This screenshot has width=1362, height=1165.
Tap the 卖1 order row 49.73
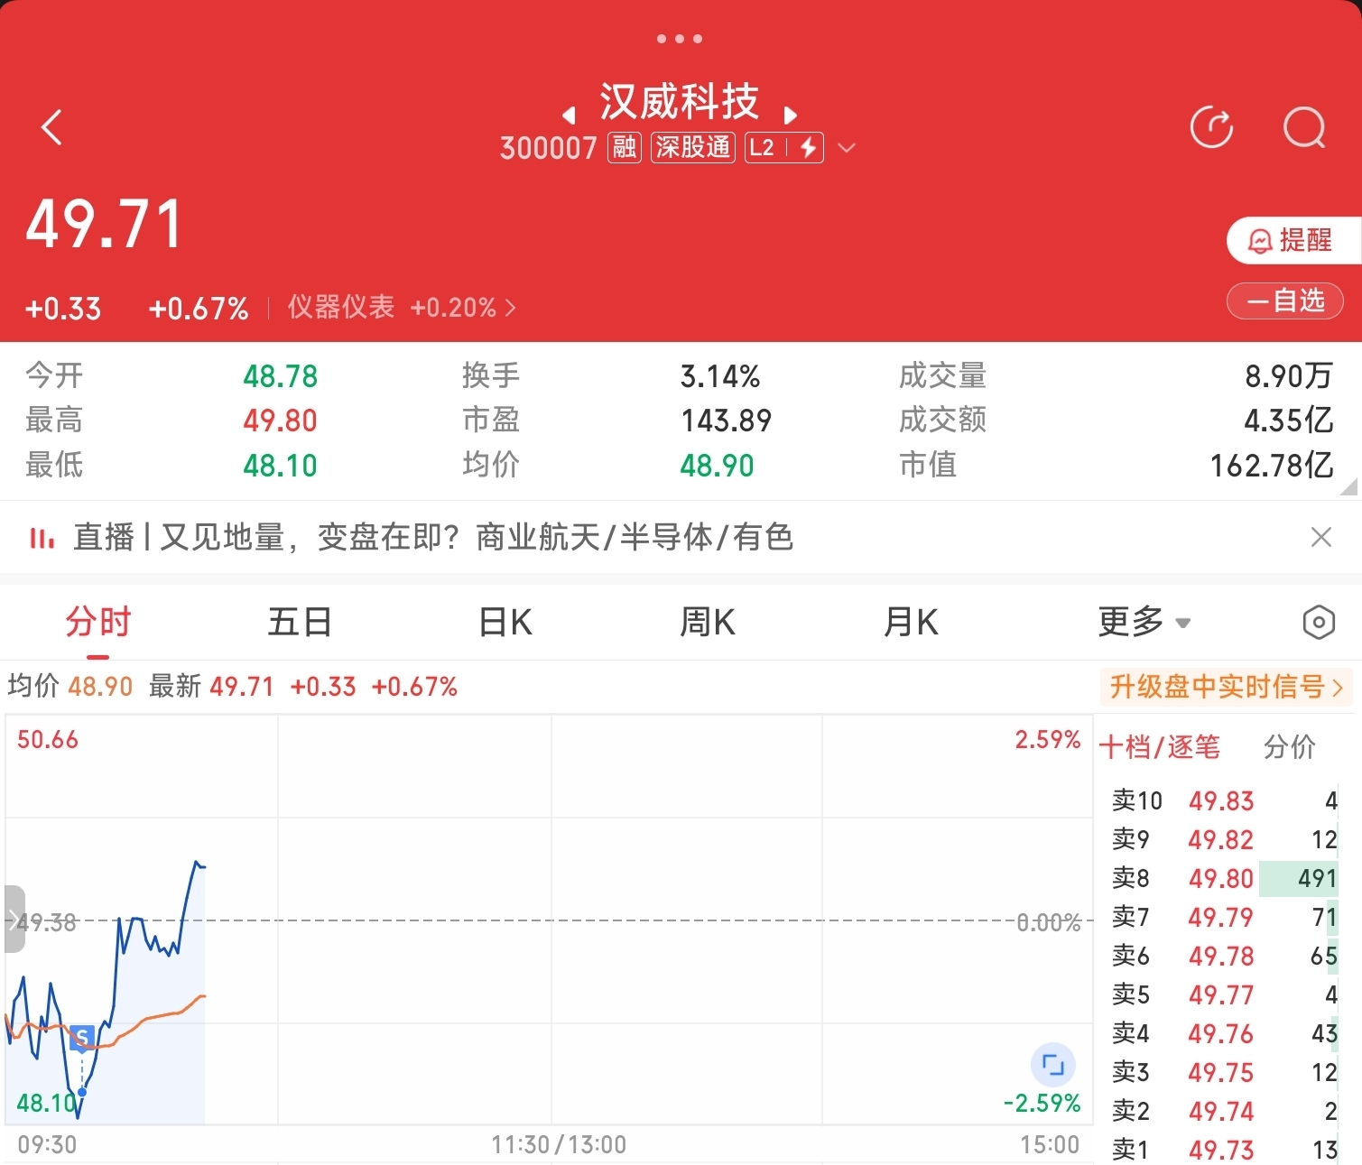(x=1225, y=1149)
